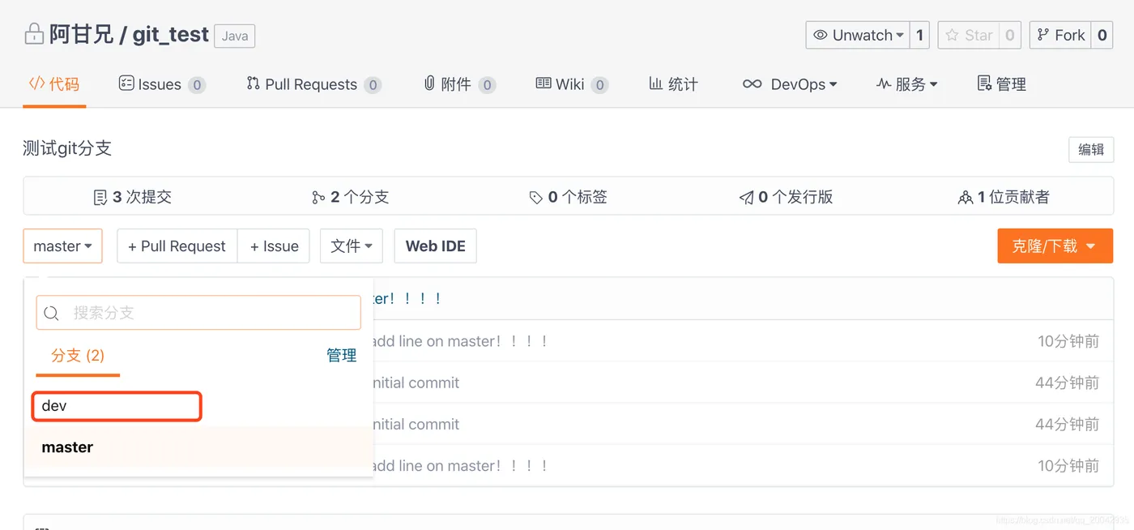Image resolution: width=1134 pixels, height=530 pixels.
Task: Click the statistics bar chart icon
Action: tap(655, 83)
